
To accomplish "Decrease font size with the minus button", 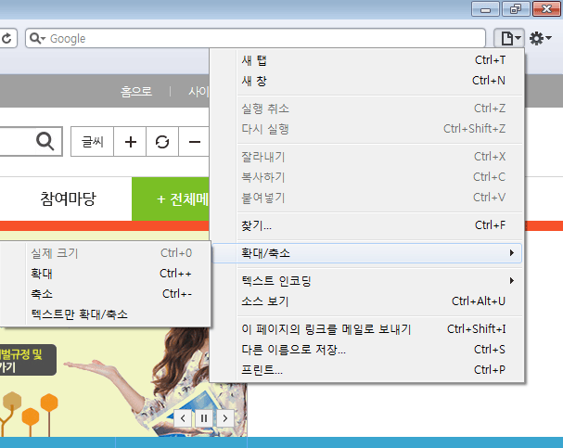I will (x=194, y=142).
